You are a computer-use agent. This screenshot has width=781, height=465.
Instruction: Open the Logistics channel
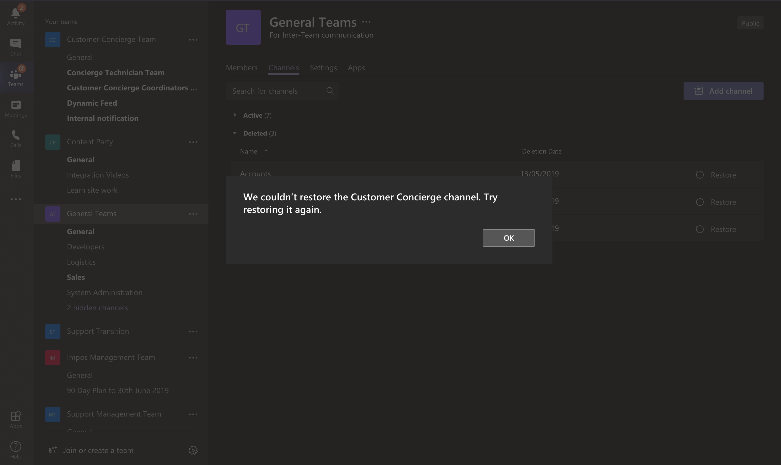[x=81, y=262]
